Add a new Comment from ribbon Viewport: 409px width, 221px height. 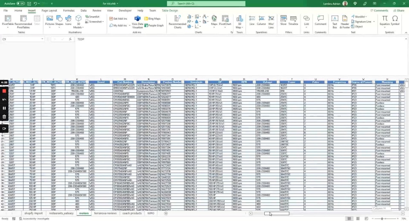pyautogui.click(x=320, y=21)
